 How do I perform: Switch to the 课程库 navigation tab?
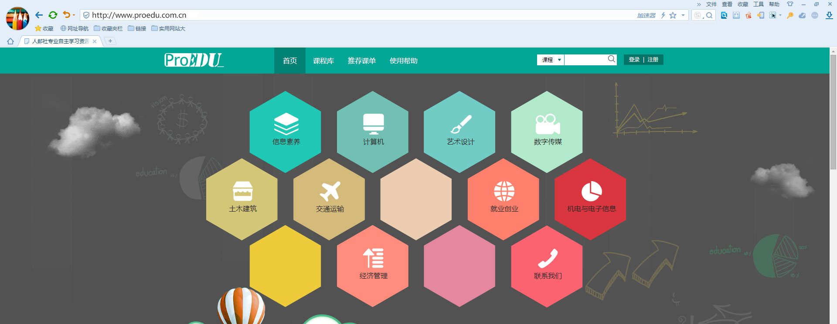(x=323, y=61)
